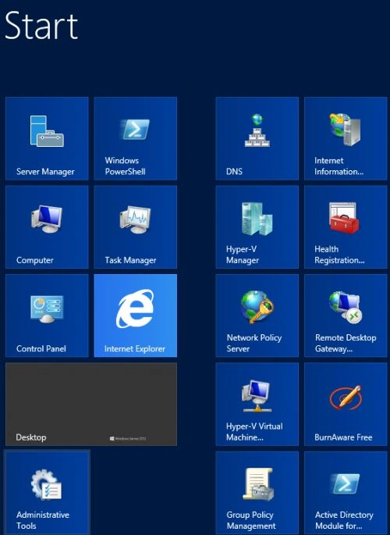Screen dimensions: 390x535
Task: Open the Control Panel tile
Action: tap(47, 316)
